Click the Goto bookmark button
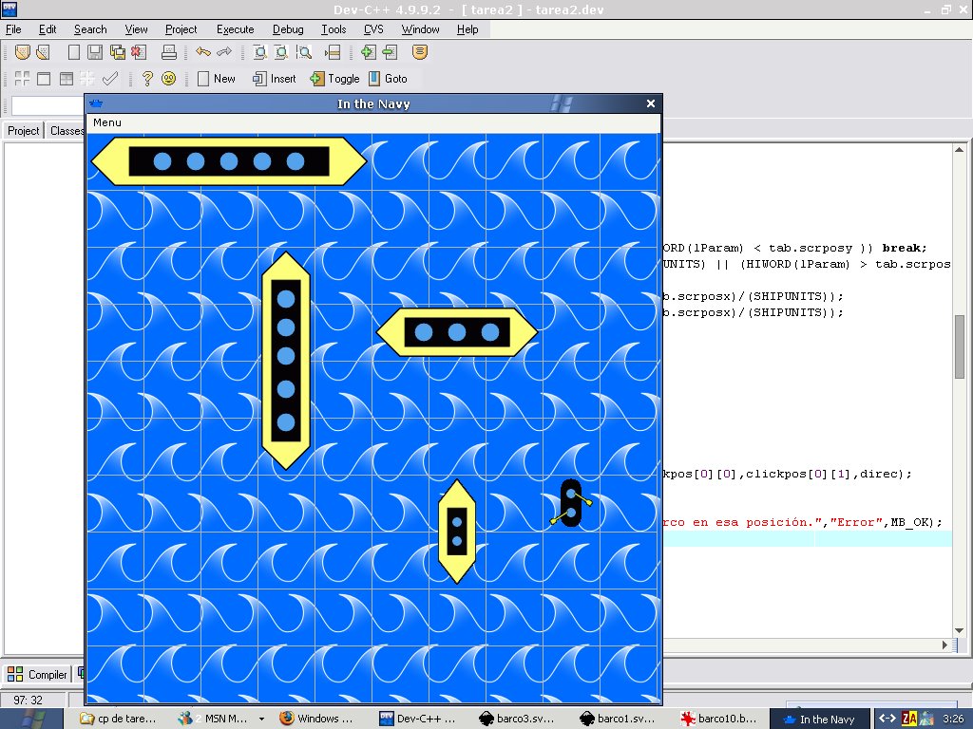 [x=388, y=79]
